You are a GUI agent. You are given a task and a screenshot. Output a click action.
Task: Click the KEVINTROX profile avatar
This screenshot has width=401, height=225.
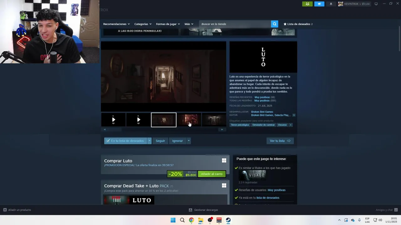pos(341,4)
